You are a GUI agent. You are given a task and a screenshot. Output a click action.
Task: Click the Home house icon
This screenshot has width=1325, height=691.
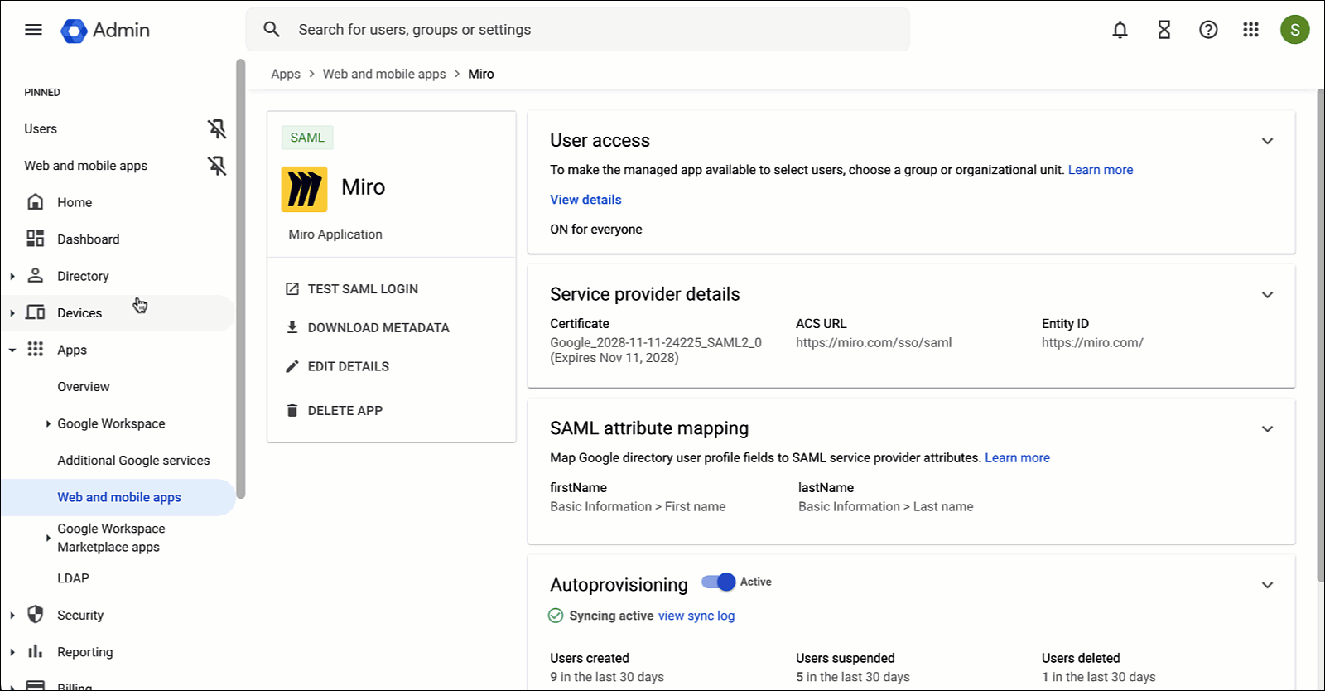pyautogui.click(x=36, y=201)
